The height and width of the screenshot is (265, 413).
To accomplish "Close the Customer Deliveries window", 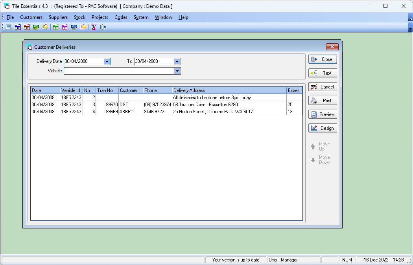I will 332,47.
